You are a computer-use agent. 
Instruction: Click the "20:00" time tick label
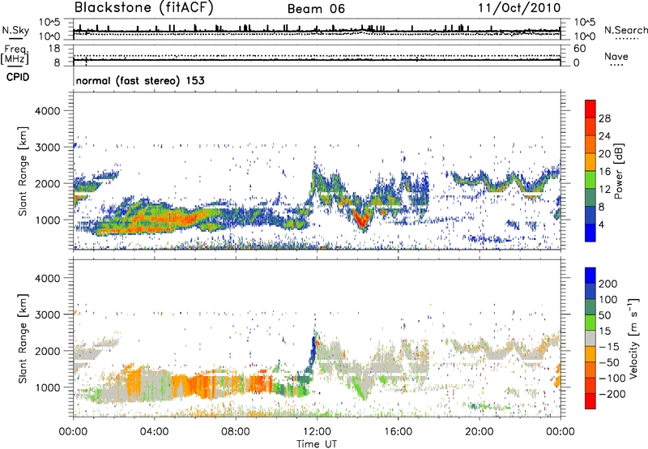click(480, 432)
